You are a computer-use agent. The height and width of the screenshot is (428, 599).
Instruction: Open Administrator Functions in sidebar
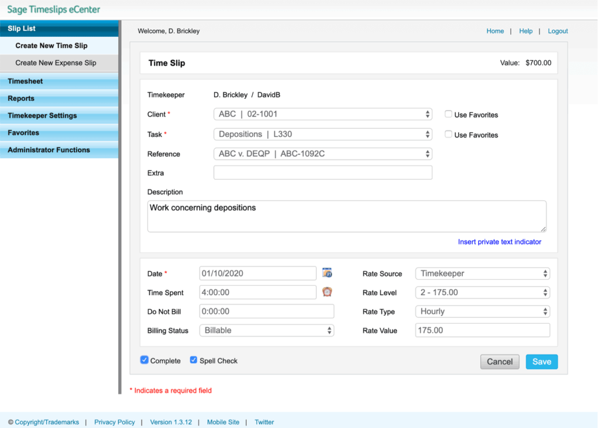tap(47, 150)
